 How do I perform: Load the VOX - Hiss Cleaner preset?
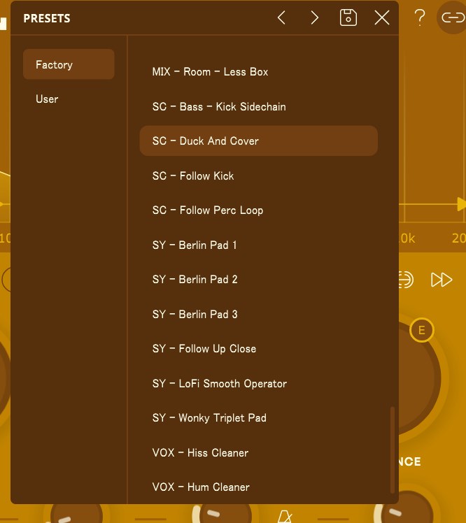pyautogui.click(x=201, y=453)
